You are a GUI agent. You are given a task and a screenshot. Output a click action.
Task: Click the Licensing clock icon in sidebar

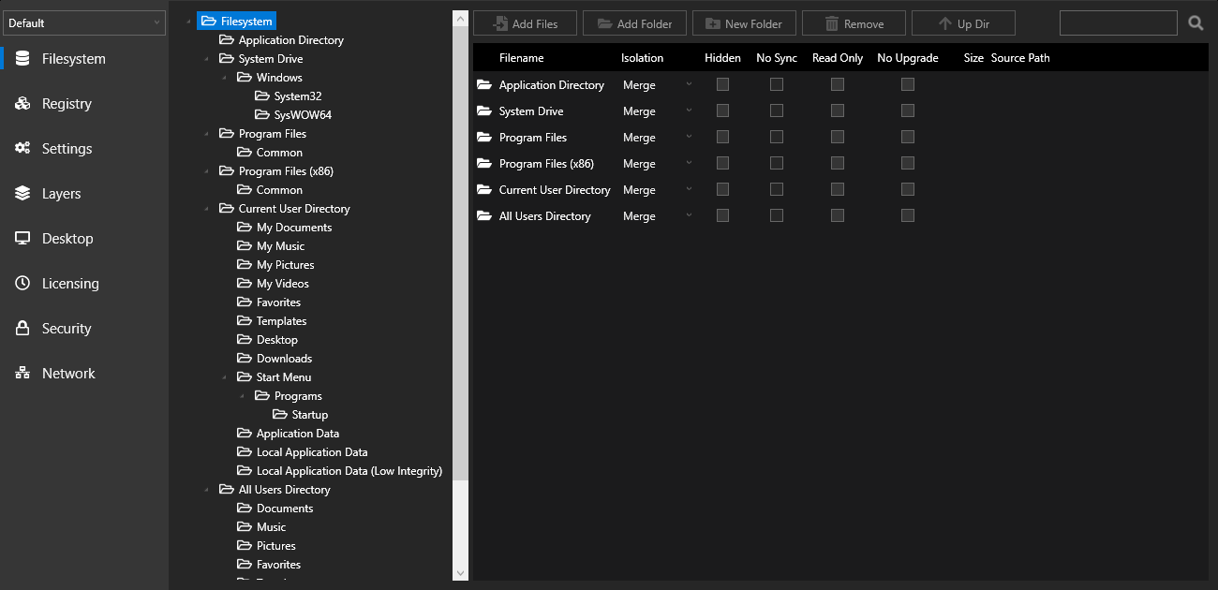22,283
